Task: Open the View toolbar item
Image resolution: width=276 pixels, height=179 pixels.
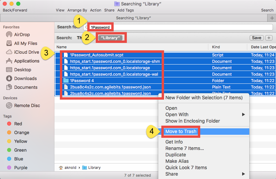Action: [60, 10]
